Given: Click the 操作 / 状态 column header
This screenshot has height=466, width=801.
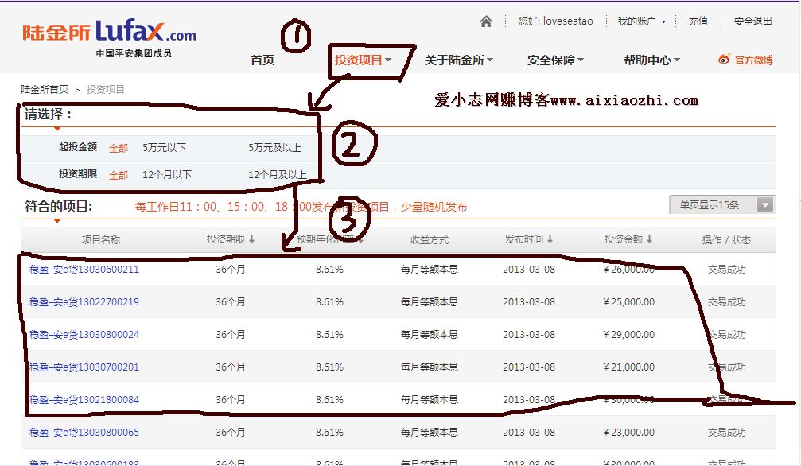Looking at the screenshot, I should click(726, 239).
